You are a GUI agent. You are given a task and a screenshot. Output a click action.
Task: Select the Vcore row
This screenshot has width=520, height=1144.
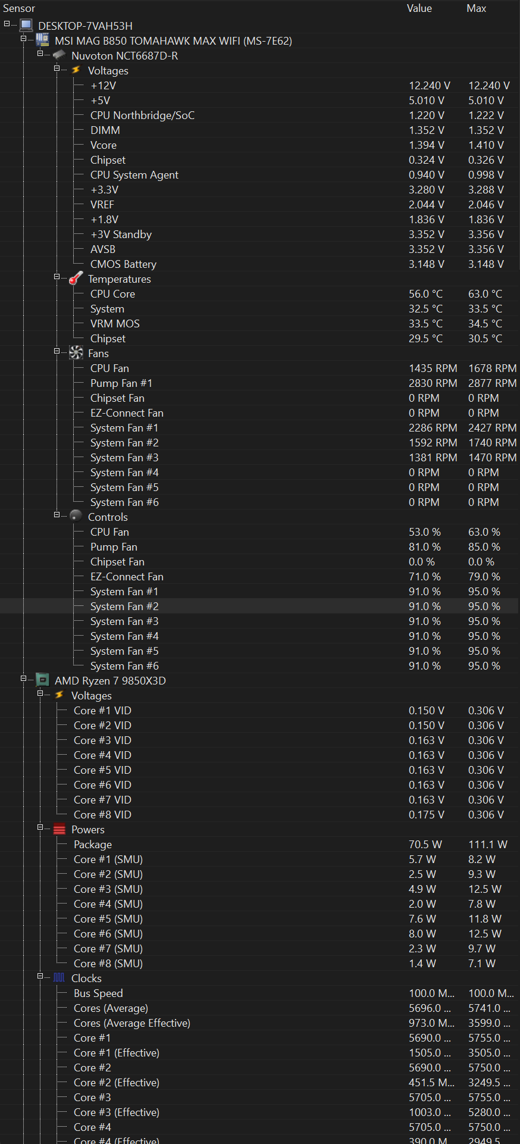(x=260, y=145)
